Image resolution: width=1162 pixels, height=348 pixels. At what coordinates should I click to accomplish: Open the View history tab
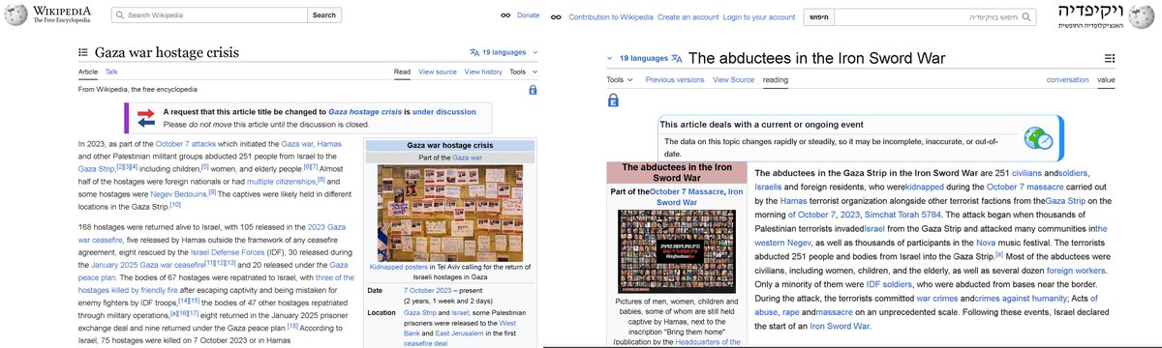tap(483, 72)
